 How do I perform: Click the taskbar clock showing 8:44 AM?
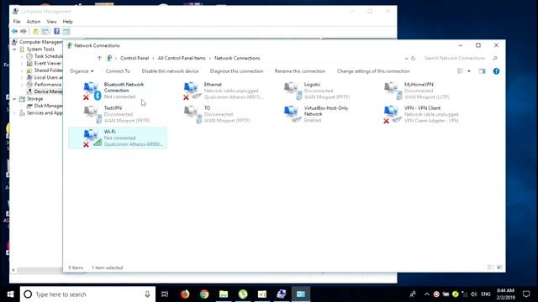[x=506, y=294]
